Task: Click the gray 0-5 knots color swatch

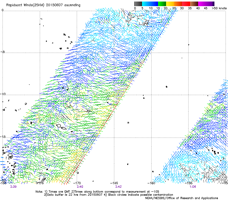Action: (138, 4)
